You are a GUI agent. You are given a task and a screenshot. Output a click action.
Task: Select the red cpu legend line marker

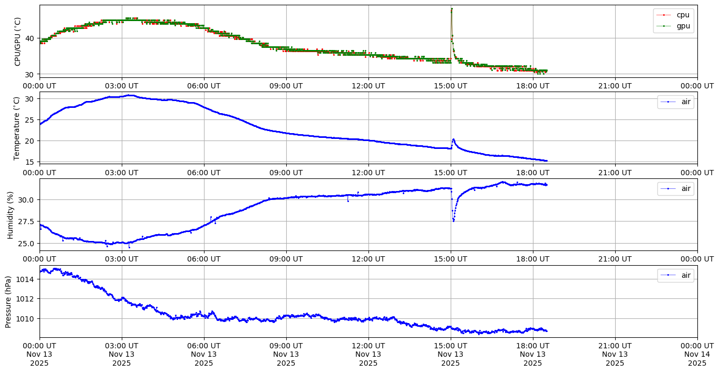tap(665, 15)
